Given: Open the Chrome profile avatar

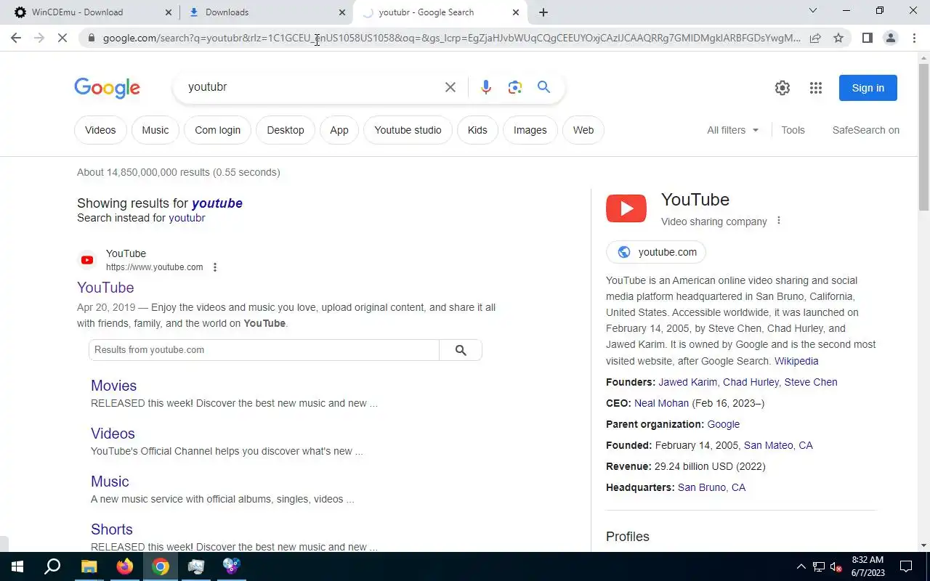Looking at the screenshot, I should pos(890,38).
